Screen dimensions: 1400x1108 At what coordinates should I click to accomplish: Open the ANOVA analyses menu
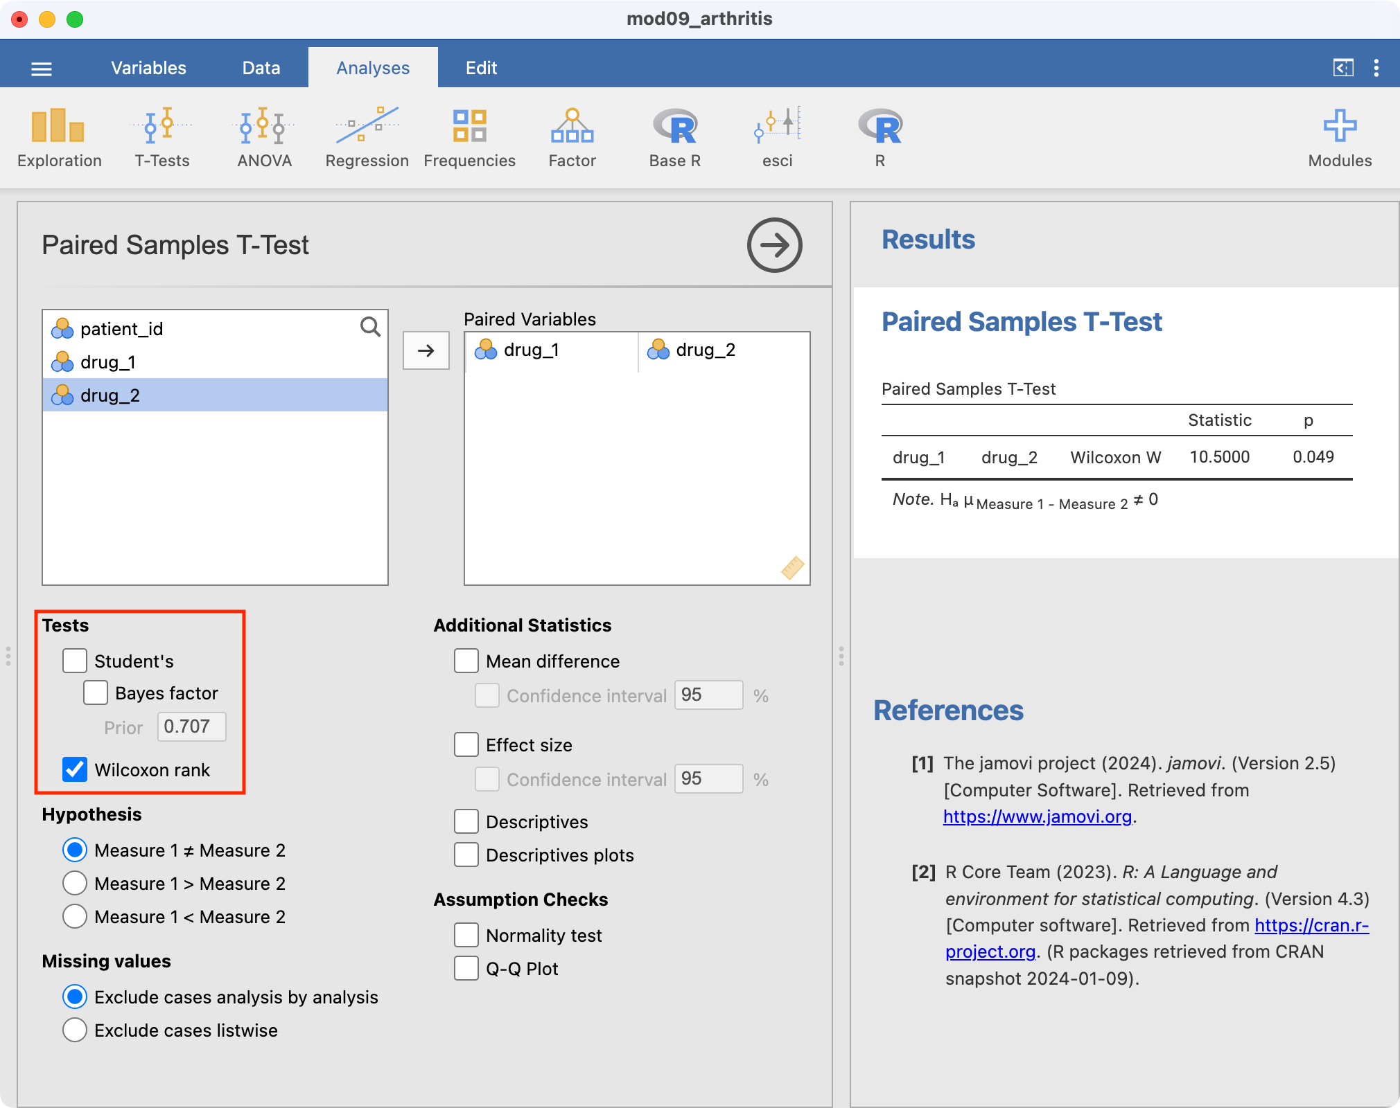264,138
